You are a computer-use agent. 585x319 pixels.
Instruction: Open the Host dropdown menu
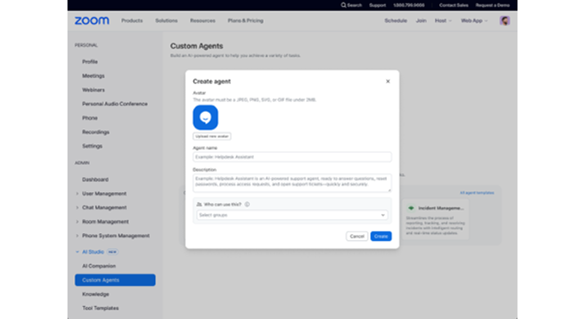coord(443,21)
